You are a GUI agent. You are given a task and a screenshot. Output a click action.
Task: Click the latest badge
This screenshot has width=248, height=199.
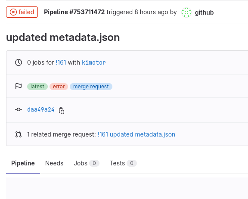(37, 87)
